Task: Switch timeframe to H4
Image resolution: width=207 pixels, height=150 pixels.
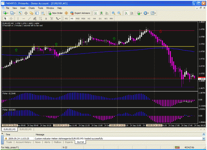Action: coord(94,19)
